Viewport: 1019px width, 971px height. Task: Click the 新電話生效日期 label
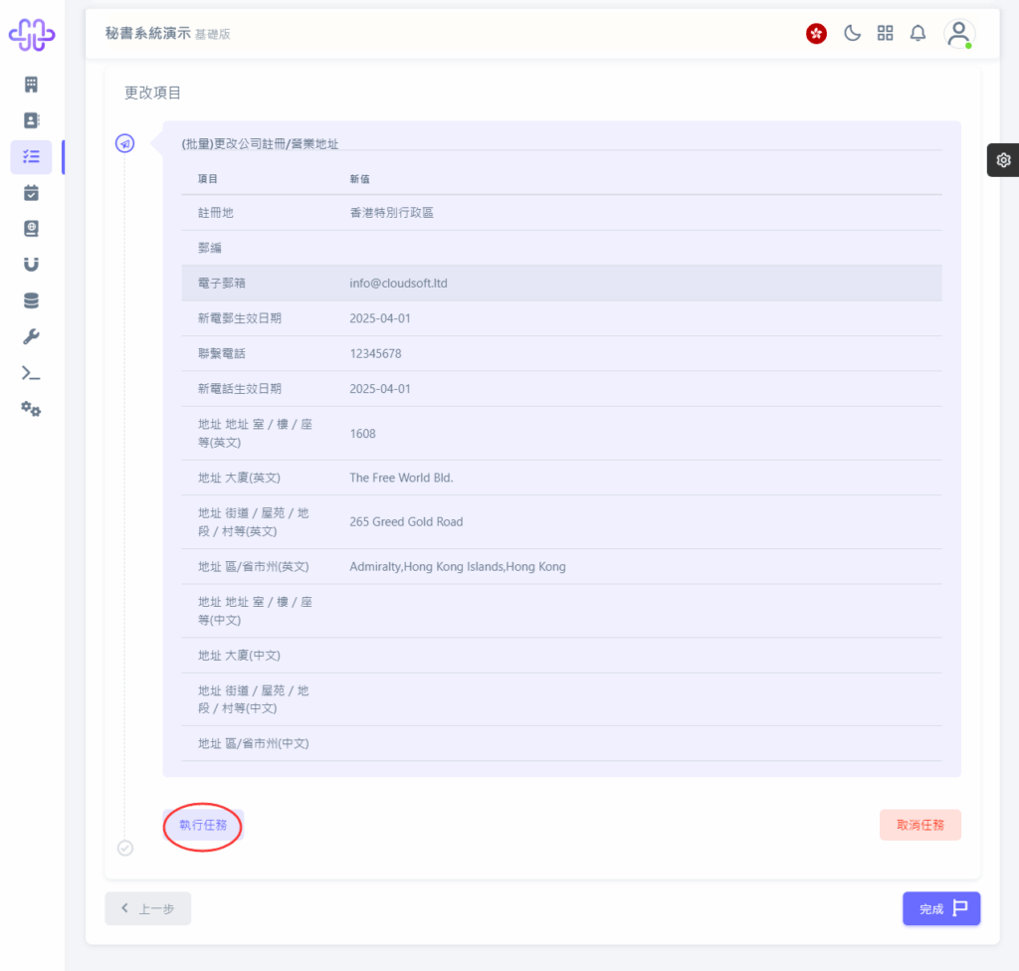239,389
